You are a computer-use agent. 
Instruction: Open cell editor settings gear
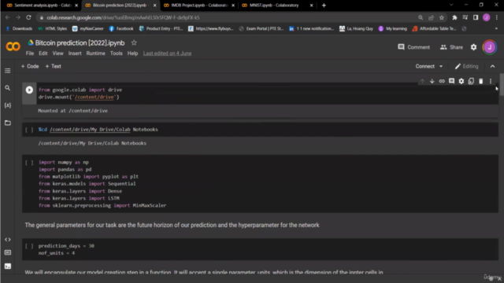point(461,81)
